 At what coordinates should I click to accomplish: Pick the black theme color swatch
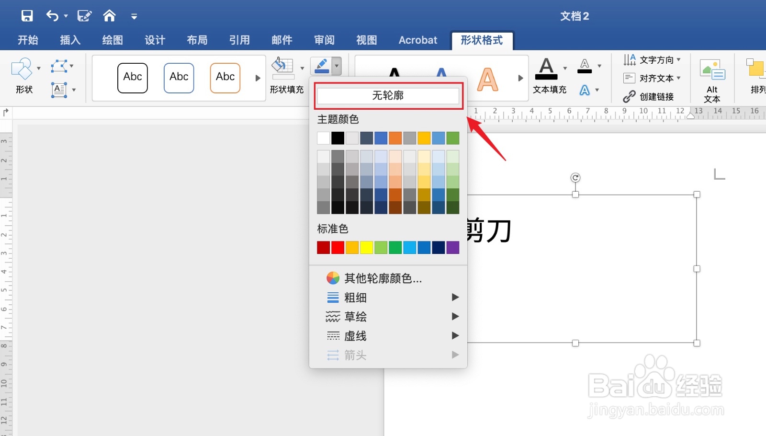click(x=338, y=138)
